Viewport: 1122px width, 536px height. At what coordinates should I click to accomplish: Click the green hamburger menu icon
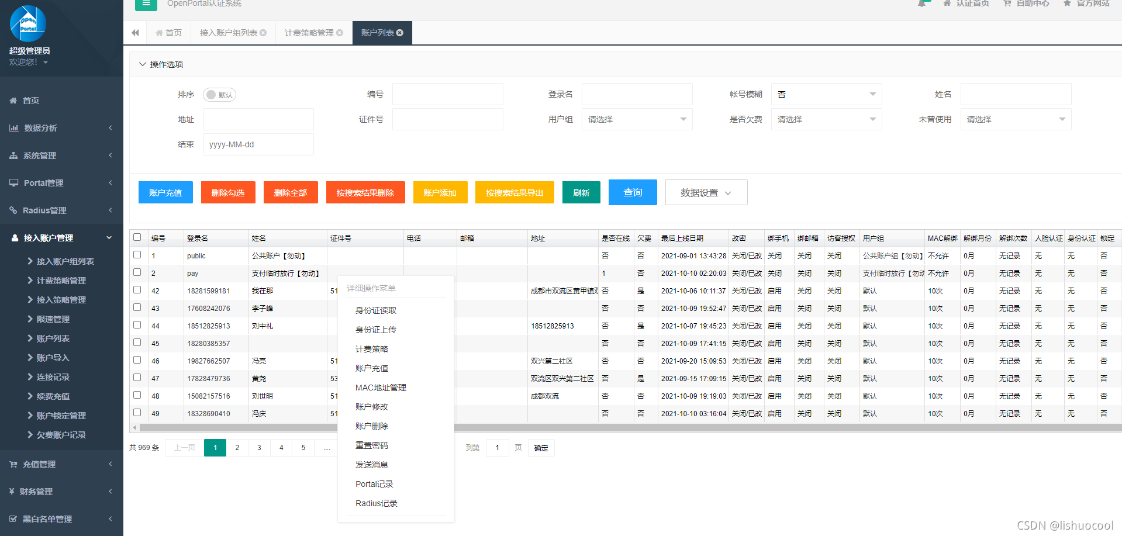pos(146,4)
